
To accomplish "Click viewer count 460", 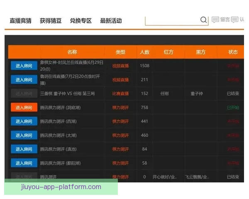I will pyautogui.click(x=144, y=135).
